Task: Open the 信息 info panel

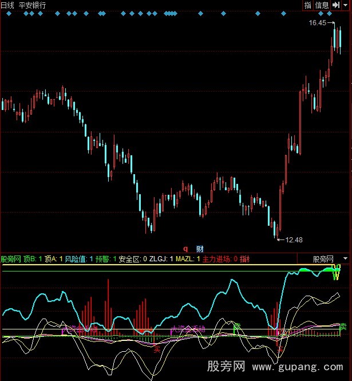Action: coord(322,5)
